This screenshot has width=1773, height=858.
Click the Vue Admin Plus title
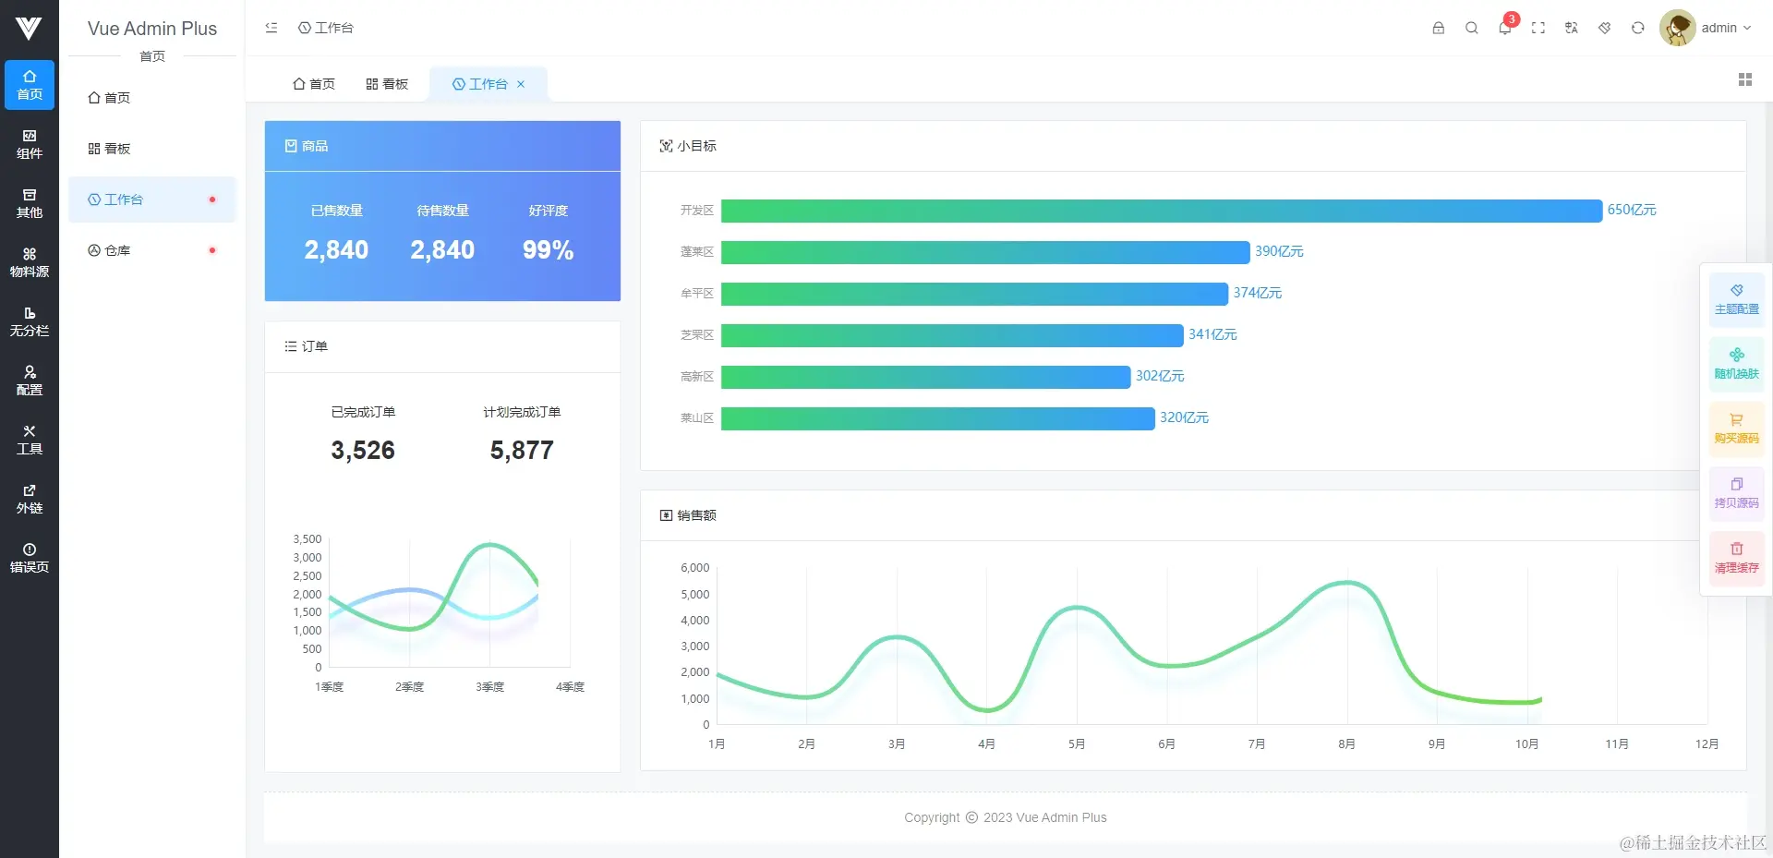coord(152,29)
